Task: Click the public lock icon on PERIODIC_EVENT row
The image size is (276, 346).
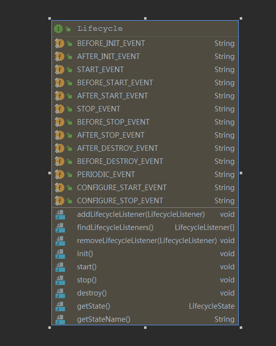Action: point(70,175)
